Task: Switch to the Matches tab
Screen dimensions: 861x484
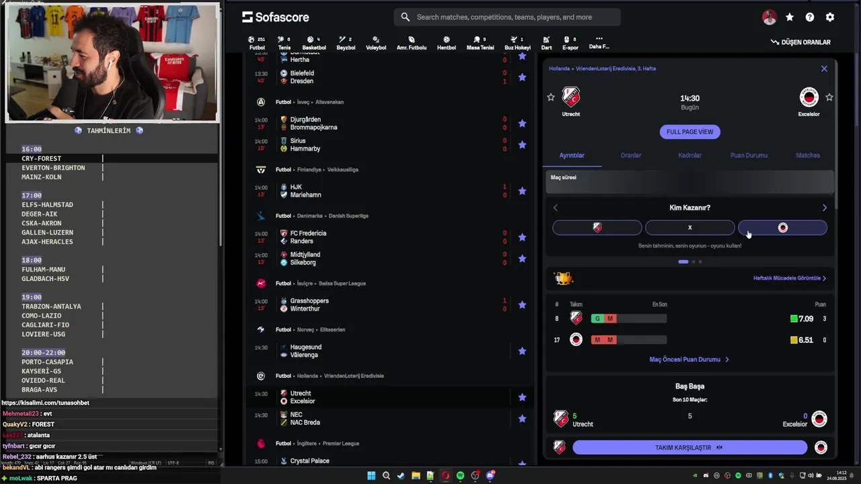Action: (808, 155)
